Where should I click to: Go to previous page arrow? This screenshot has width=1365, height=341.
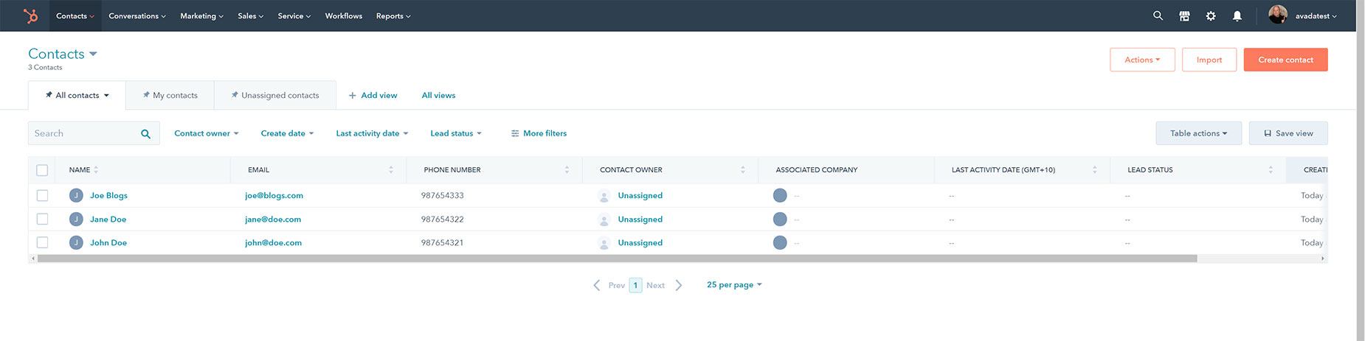coord(597,285)
